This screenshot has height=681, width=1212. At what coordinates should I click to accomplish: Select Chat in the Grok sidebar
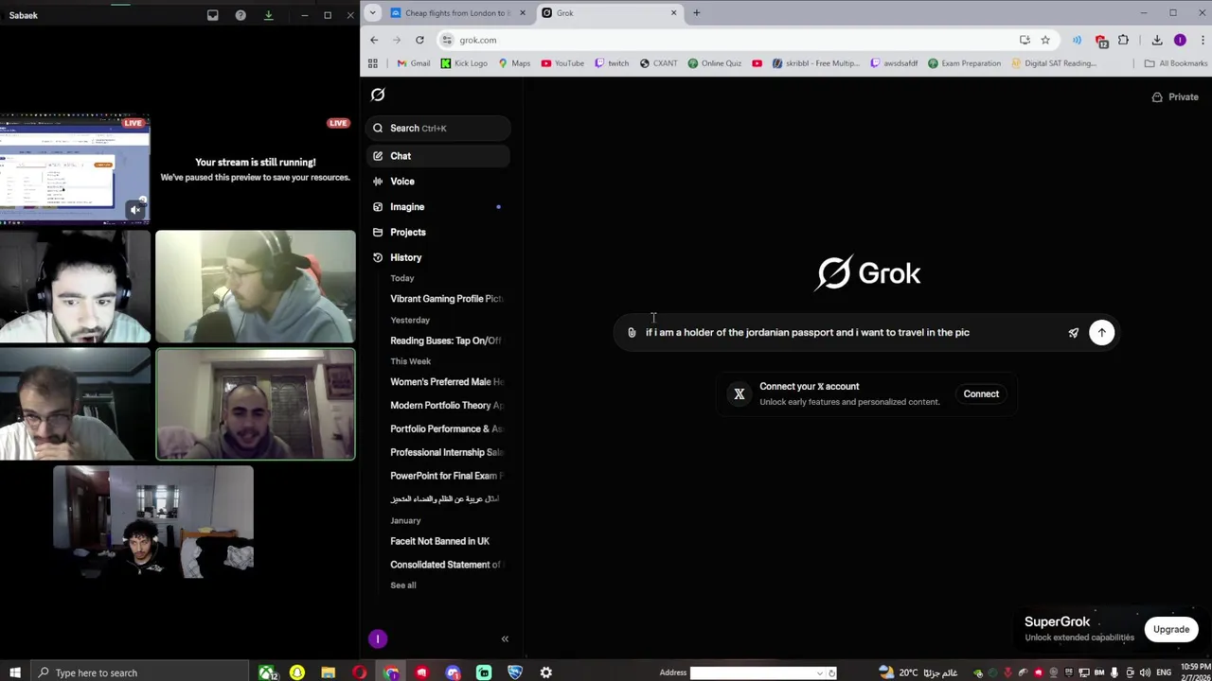(x=438, y=156)
